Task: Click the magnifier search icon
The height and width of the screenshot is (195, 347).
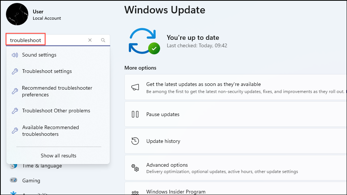Action: (x=103, y=40)
